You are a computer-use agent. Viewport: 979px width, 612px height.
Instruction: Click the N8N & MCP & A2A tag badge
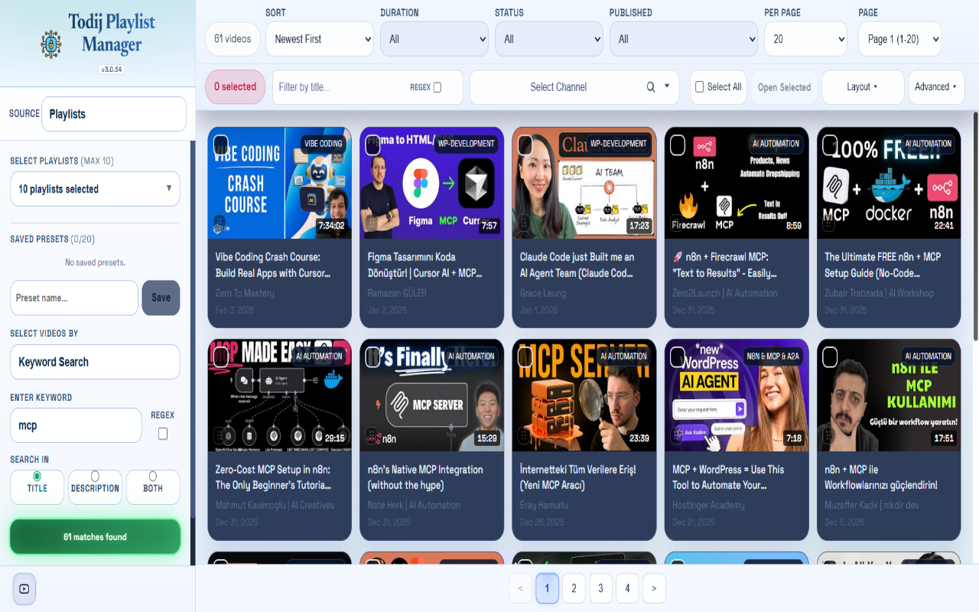coord(772,356)
